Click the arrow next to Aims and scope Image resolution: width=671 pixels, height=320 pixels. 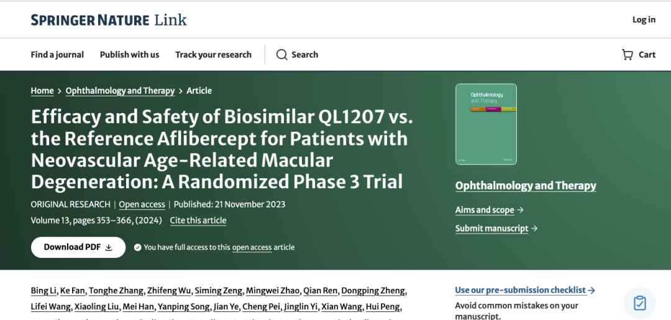coord(521,209)
